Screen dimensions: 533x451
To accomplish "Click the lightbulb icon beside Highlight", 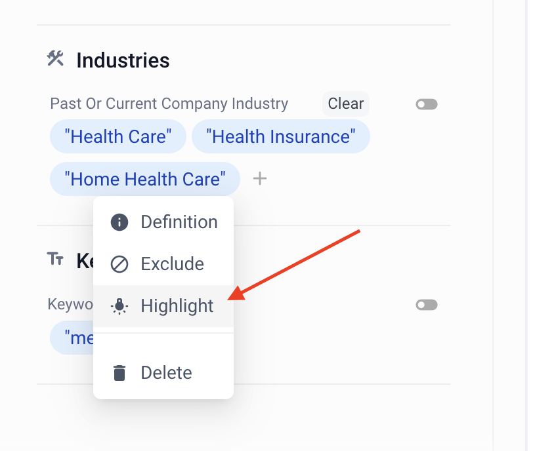I will pos(119,306).
